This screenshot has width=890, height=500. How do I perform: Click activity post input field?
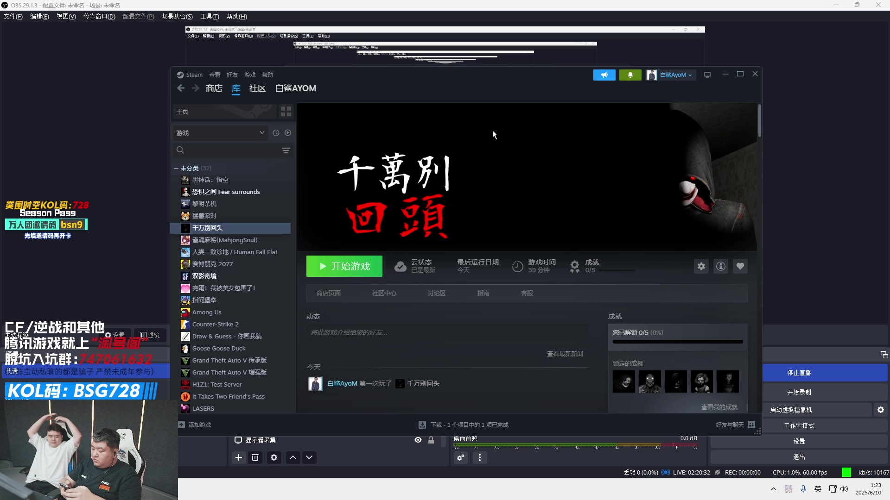[447, 332]
